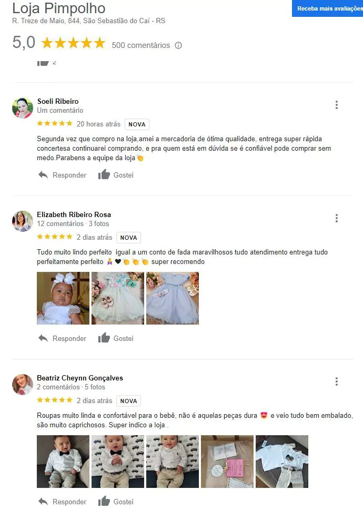Viewport: 363px width, 519px height.
Task: Open photo of packaged order with pink card
Action: [227, 462]
